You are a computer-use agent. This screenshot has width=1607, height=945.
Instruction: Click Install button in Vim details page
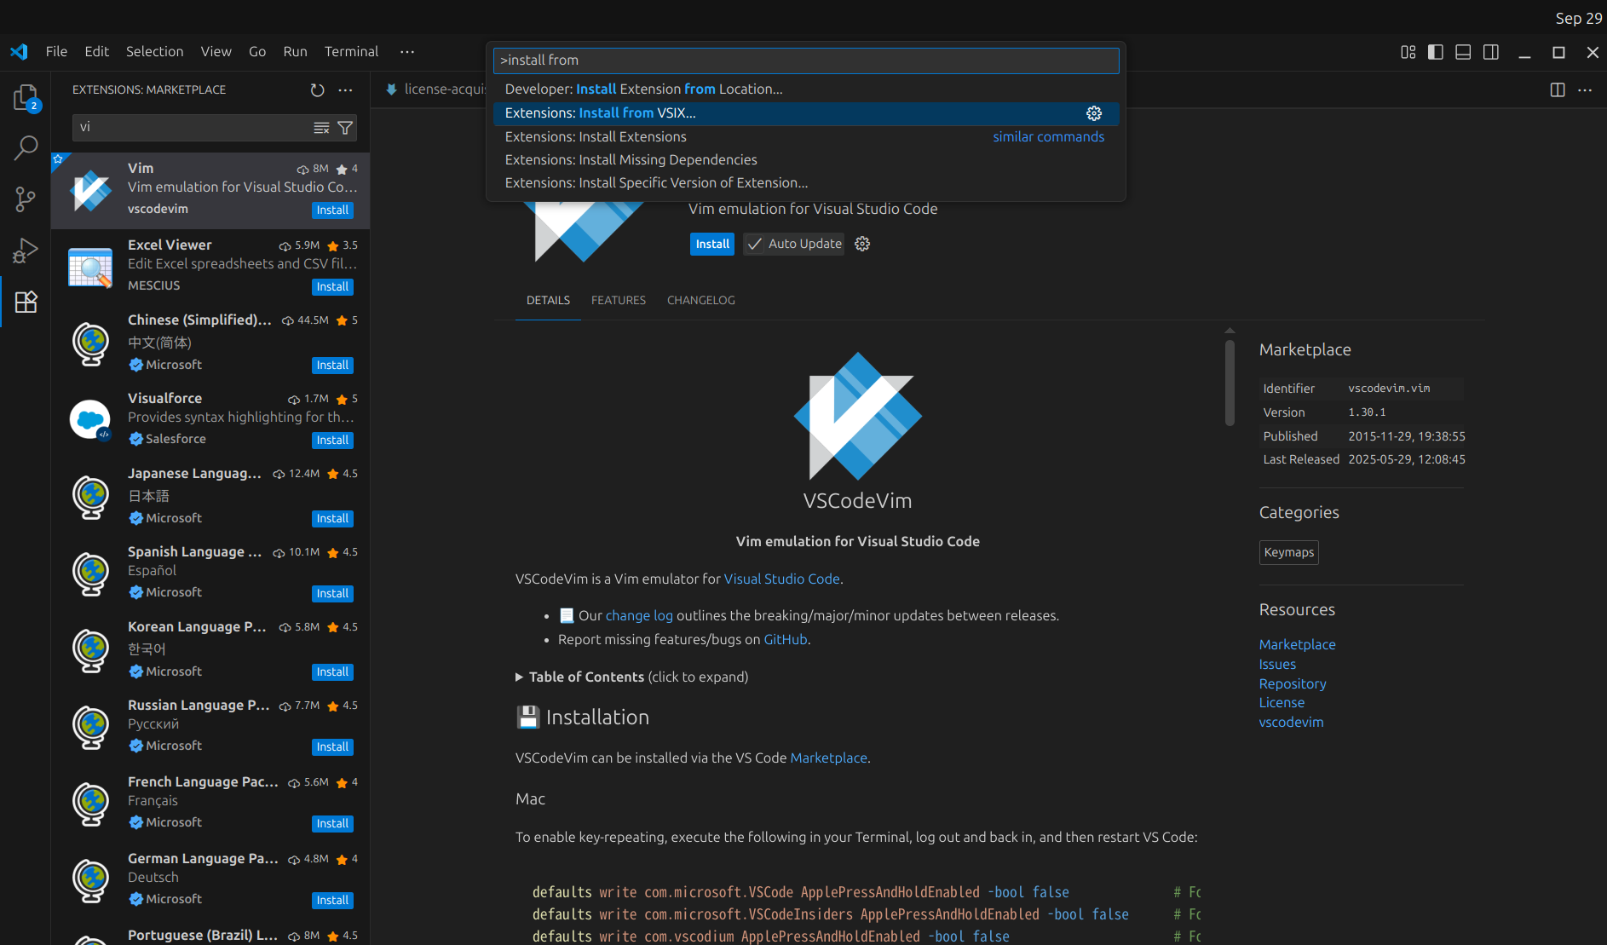(x=712, y=244)
